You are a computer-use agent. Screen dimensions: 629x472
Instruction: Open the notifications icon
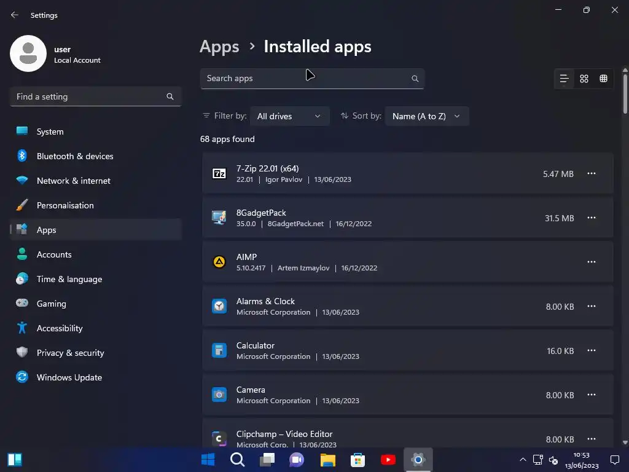[x=614, y=460]
